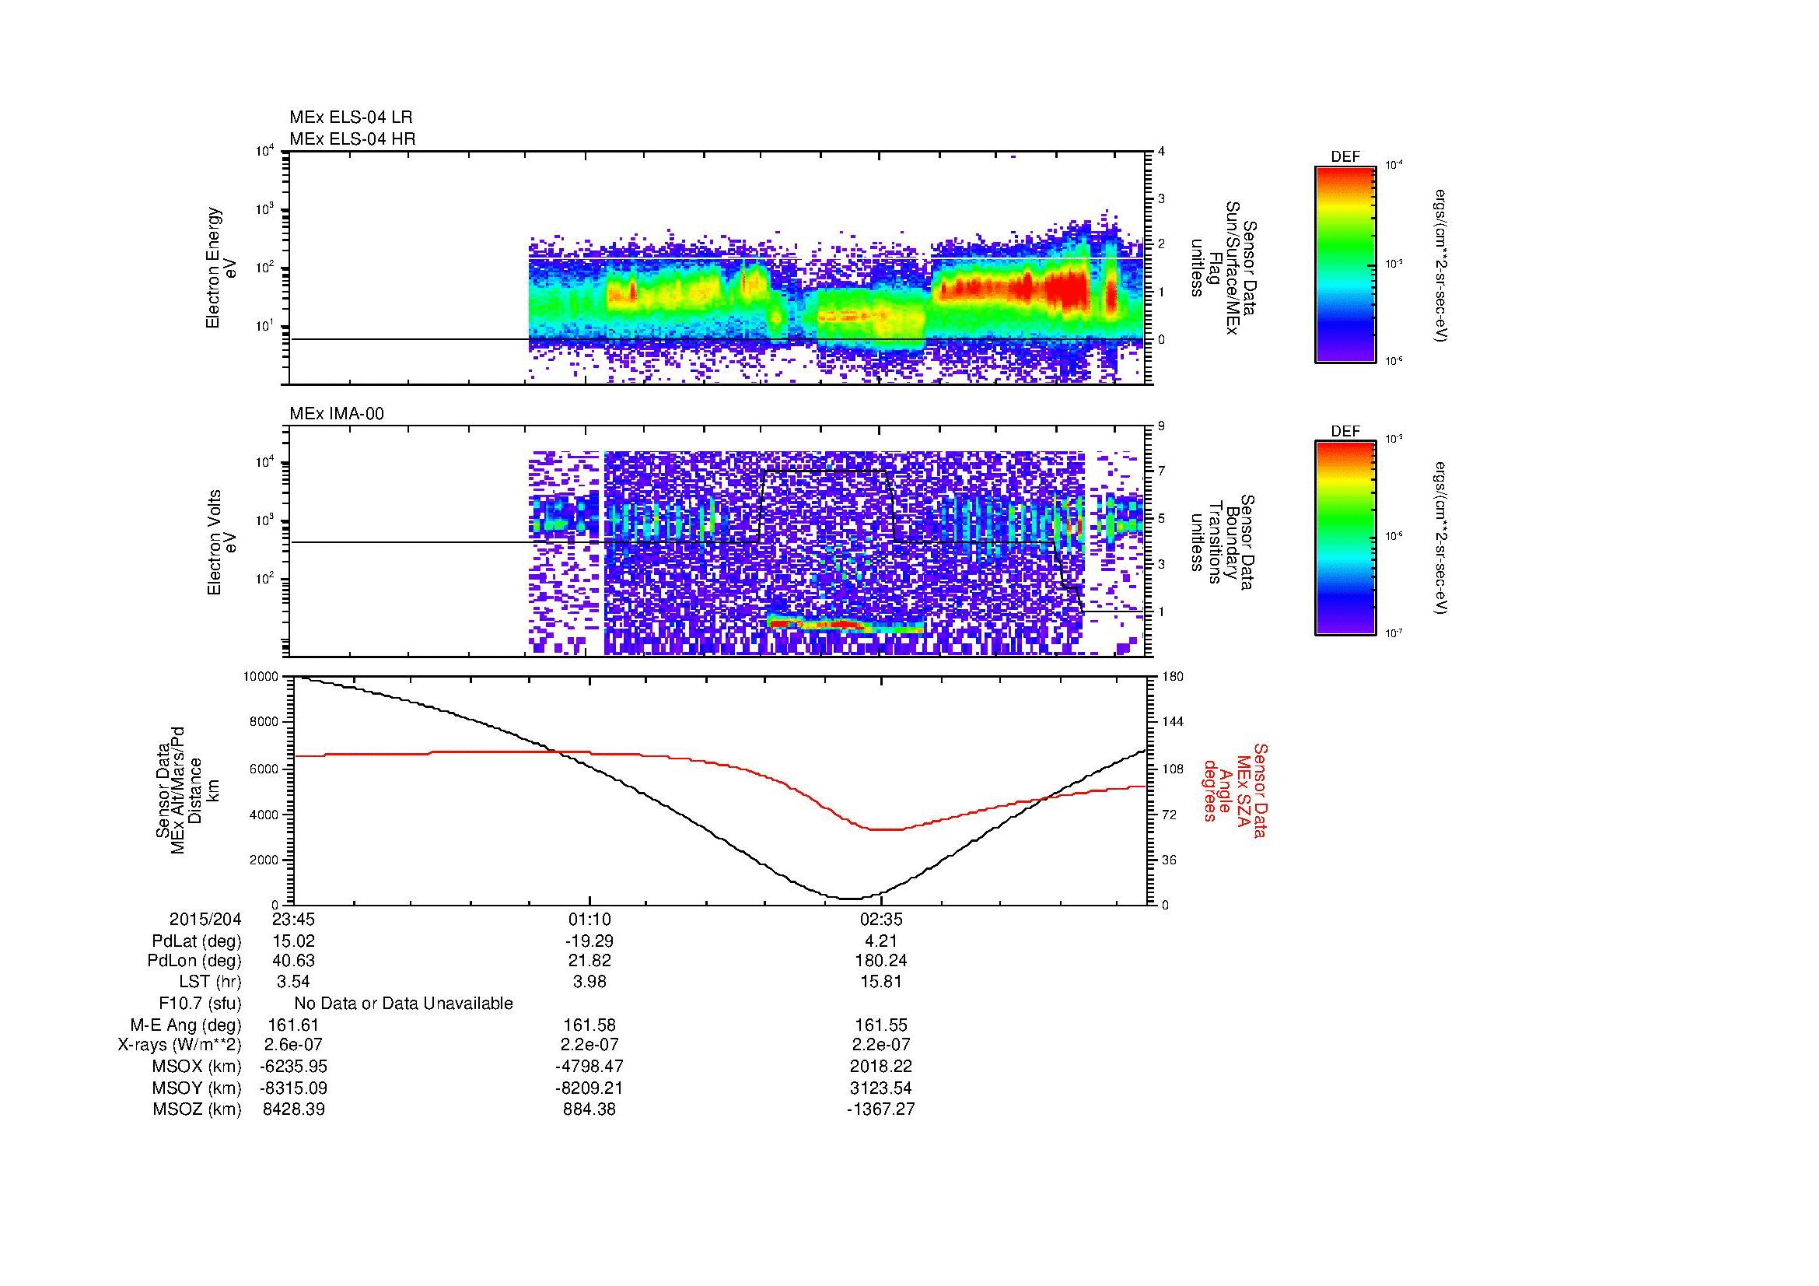The height and width of the screenshot is (1286, 1819).
Task: Click the '02:35' time tick label
Action: (881, 920)
